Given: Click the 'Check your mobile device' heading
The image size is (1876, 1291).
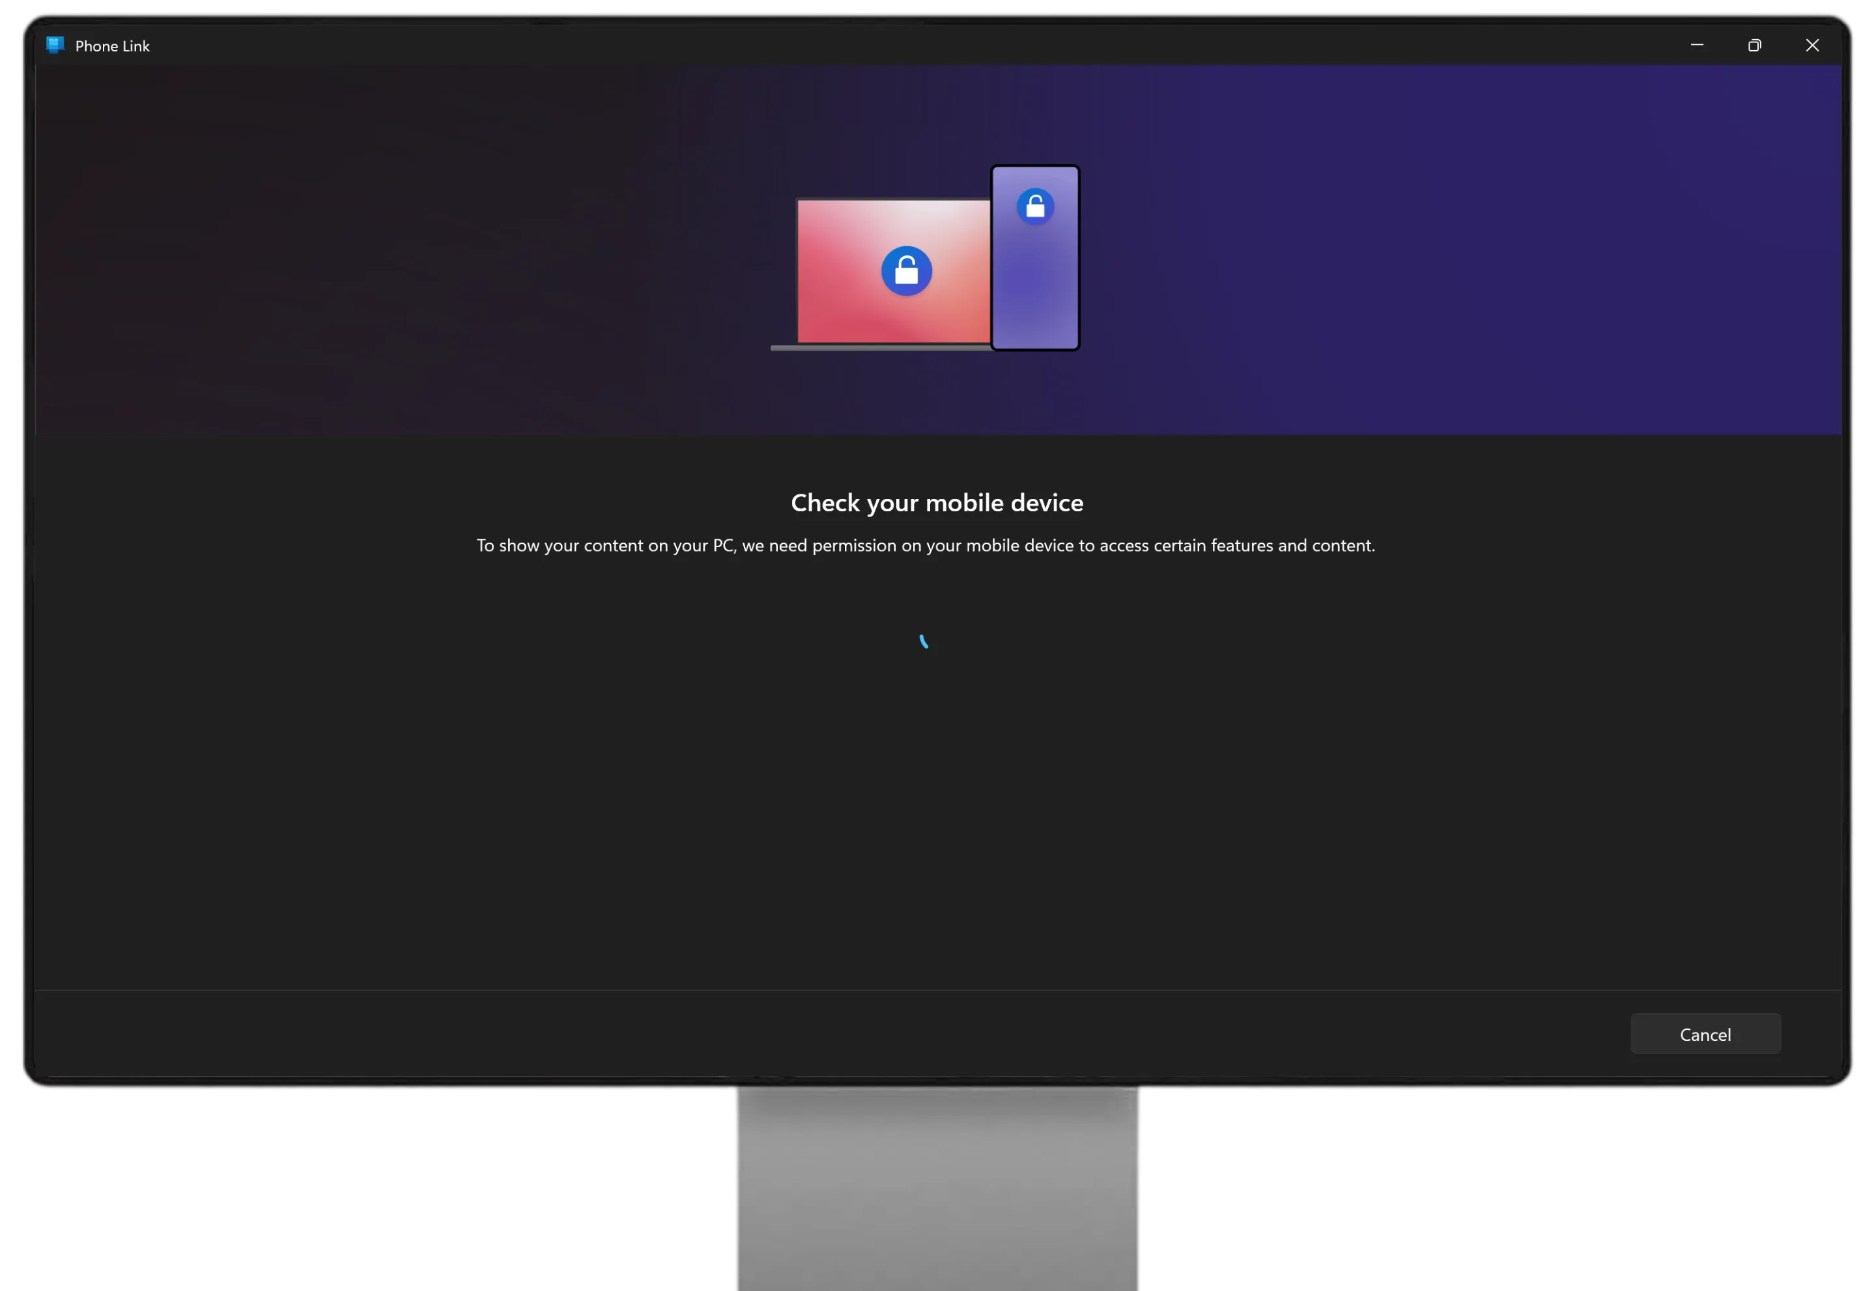Looking at the screenshot, I should [x=937, y=503].
